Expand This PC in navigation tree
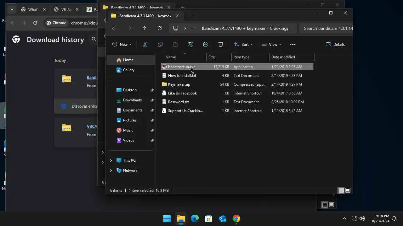 (111, 160)
